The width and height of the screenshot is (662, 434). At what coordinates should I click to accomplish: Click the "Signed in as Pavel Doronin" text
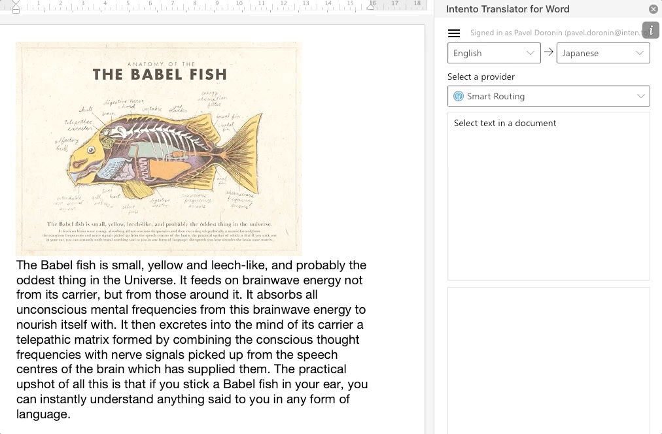tap(559, 33)
